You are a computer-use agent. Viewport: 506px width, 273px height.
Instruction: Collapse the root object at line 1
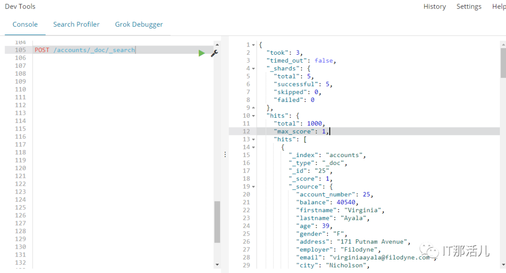pyautogui.click(x=253, y=45)
